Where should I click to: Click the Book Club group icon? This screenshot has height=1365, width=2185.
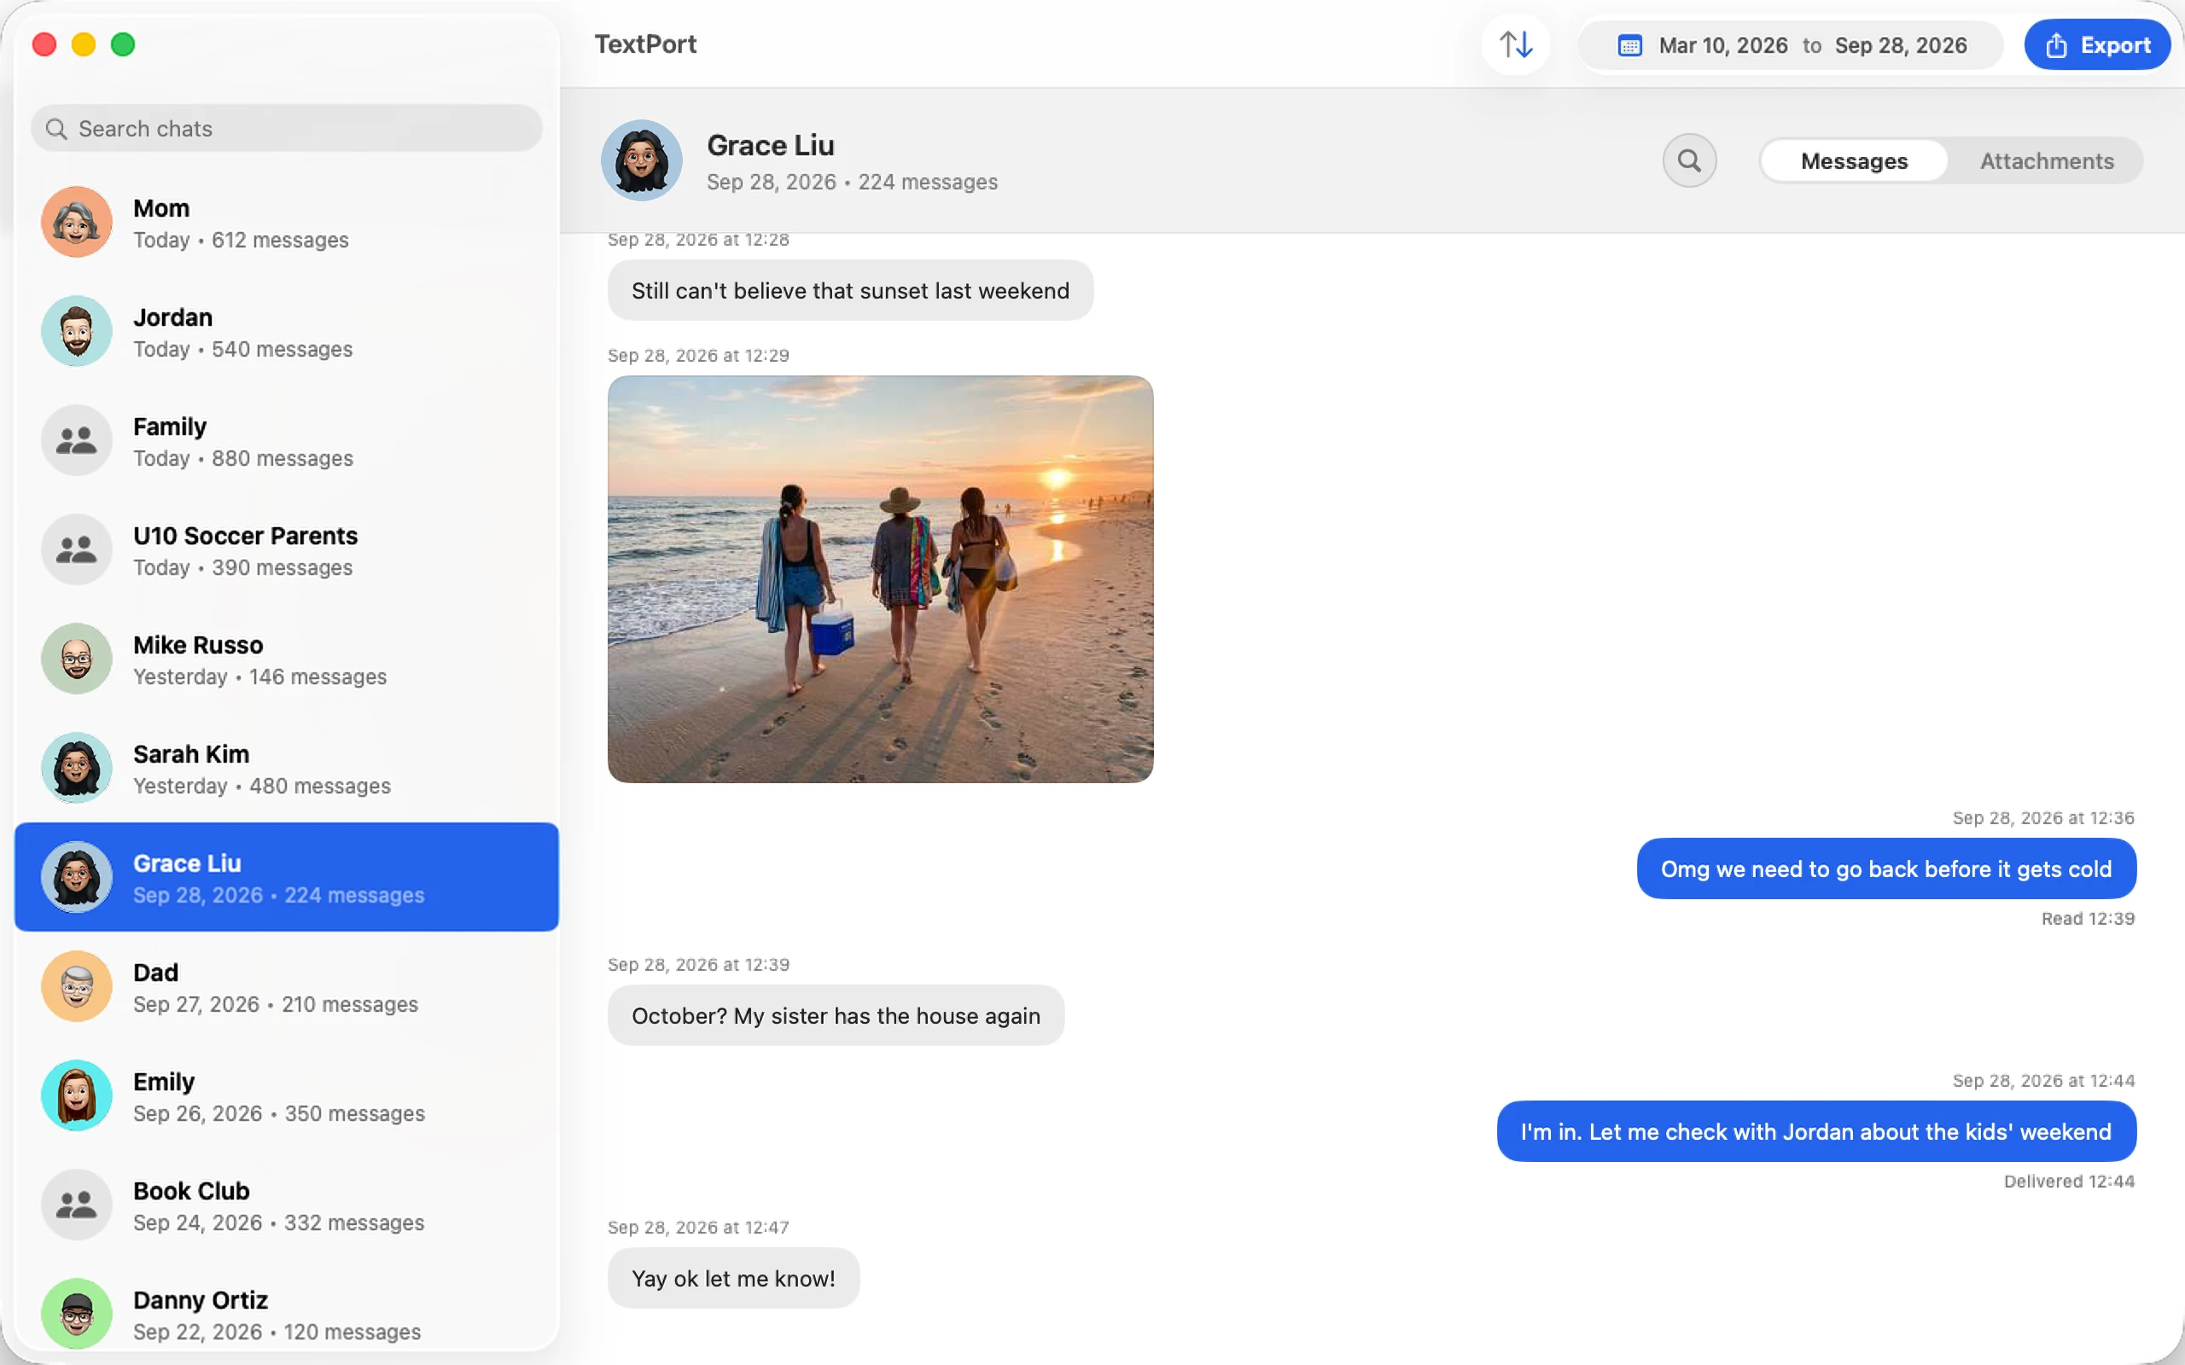[x=77, y=1205]
